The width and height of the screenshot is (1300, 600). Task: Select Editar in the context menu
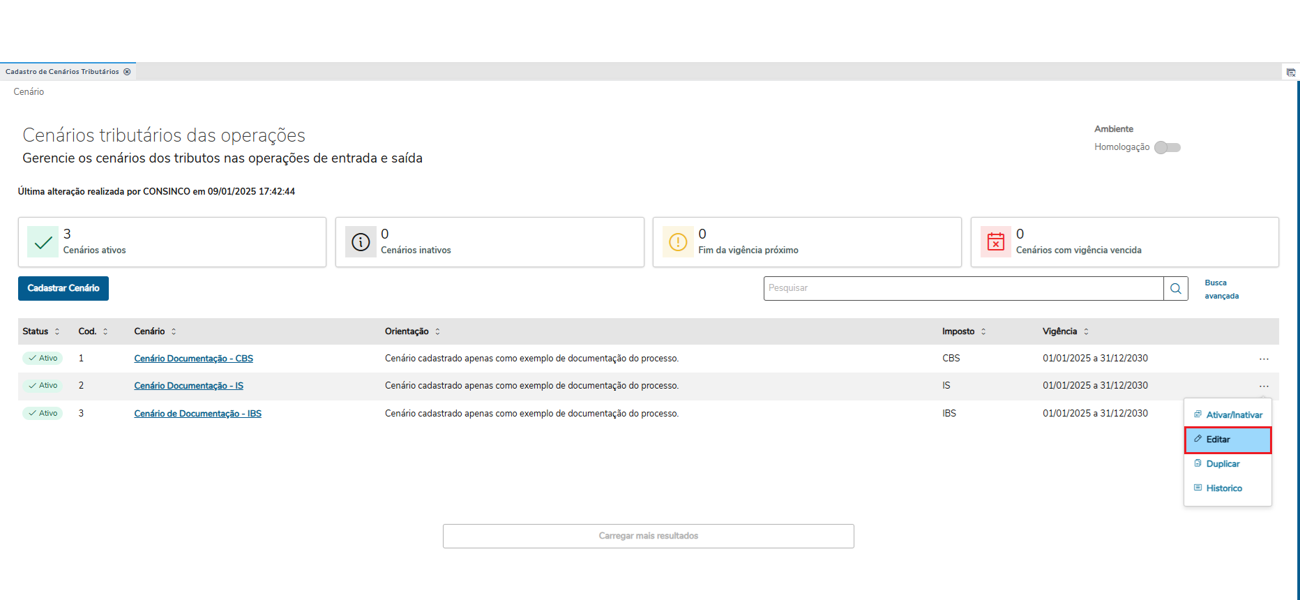[1227, 440]
